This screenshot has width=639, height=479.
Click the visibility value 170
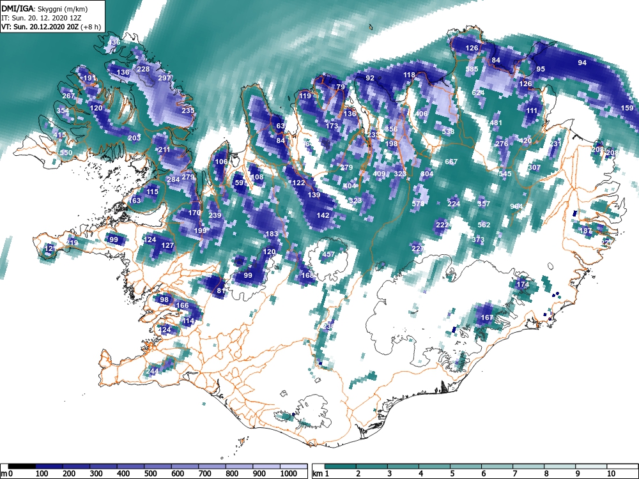tap(194, 212)
